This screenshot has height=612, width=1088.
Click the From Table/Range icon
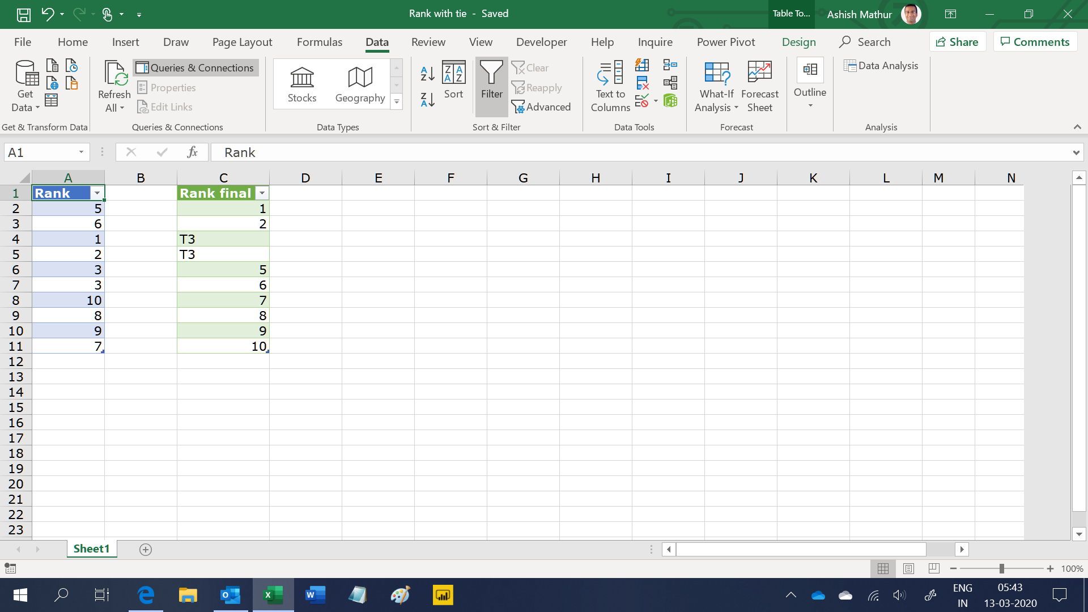tap(52, 100)
